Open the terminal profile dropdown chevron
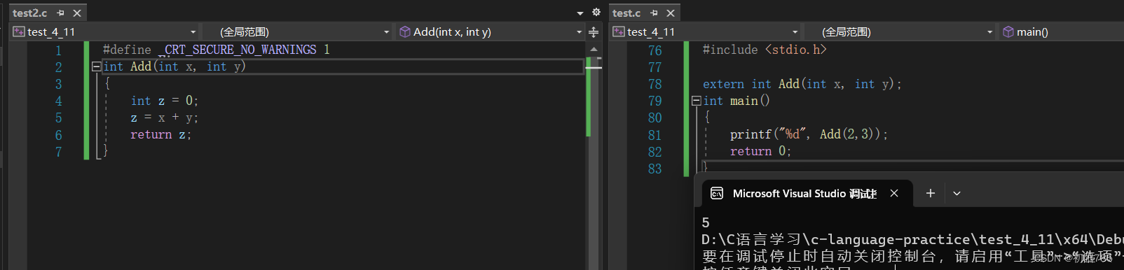Viewport: 1124px width, 270px height. pyautogui.click(x=957, y=193)
